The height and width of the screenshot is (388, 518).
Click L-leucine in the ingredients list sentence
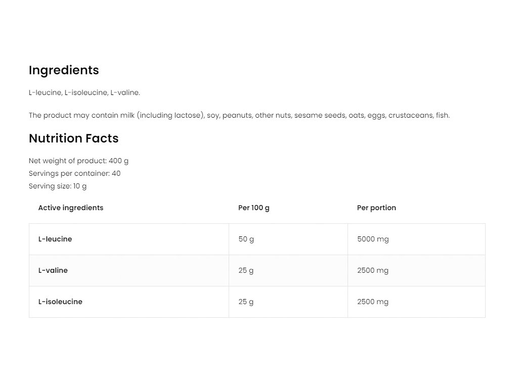pyautogui.click(x=45, y=92)
